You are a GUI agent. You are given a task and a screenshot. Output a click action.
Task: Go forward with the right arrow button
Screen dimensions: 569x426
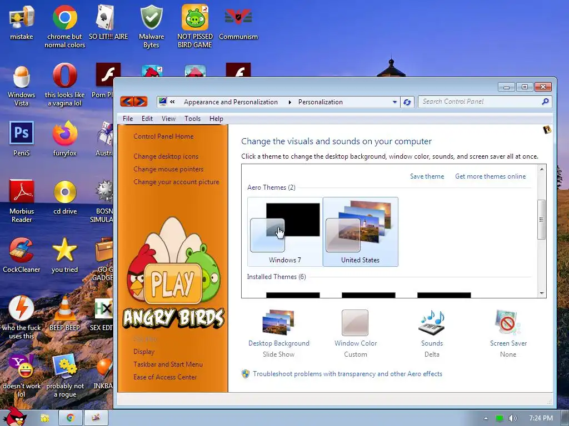point(141,102)
